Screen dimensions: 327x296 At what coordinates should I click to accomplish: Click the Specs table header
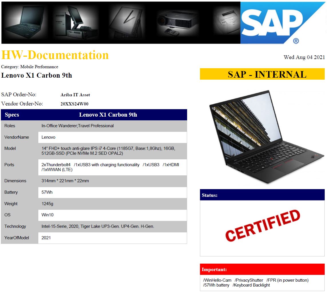click(x=12, y=115)
